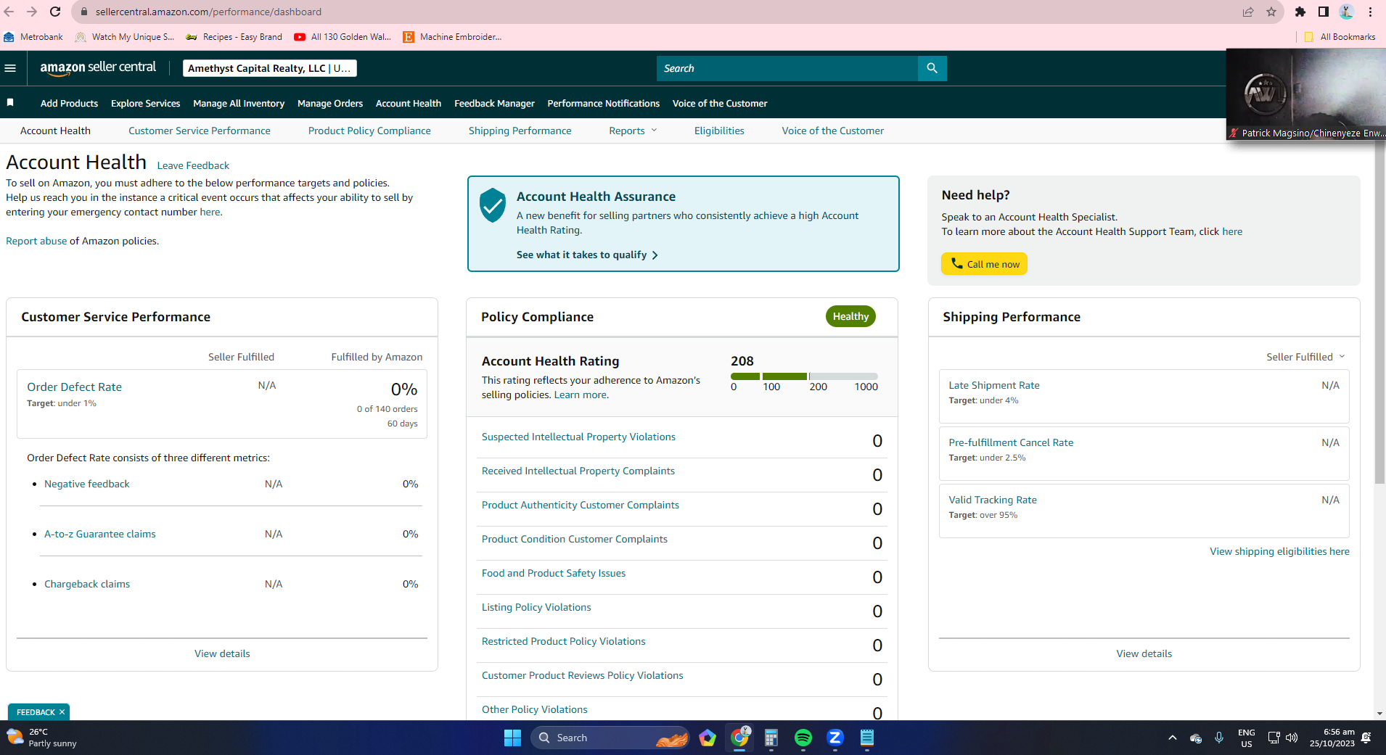This screenshot has width=1386, height=755.
Task: Click the bookmark flag icon in nav bar
Action: coord(10,103)
